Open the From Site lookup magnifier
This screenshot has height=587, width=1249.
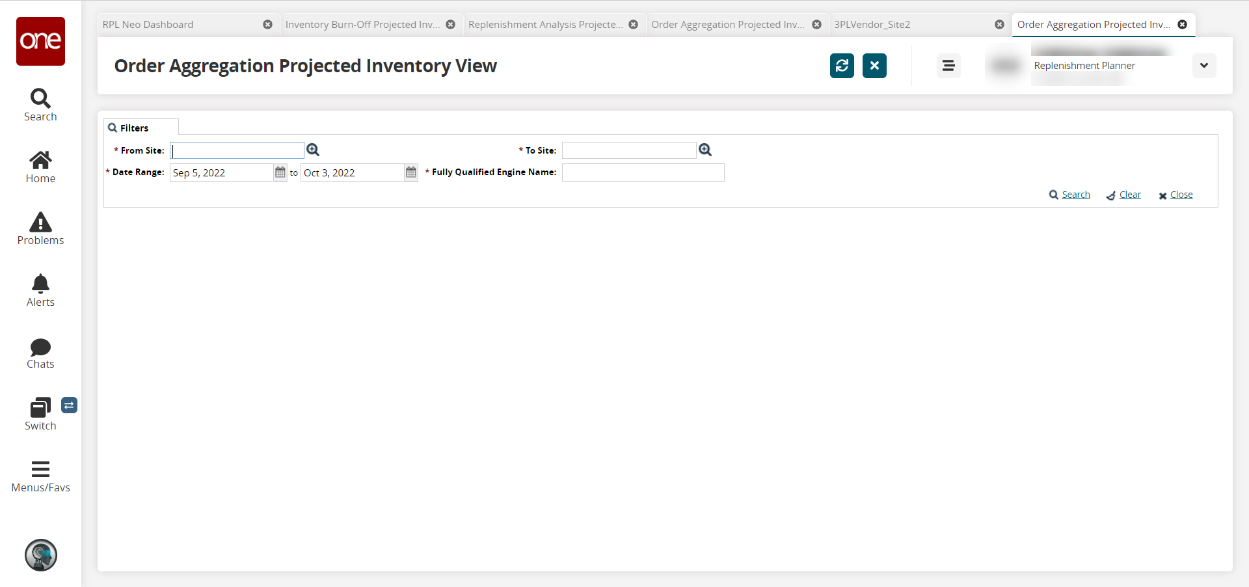tap(313, 150)
